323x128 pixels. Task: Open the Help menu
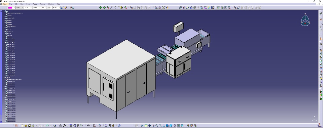point(58,4)
